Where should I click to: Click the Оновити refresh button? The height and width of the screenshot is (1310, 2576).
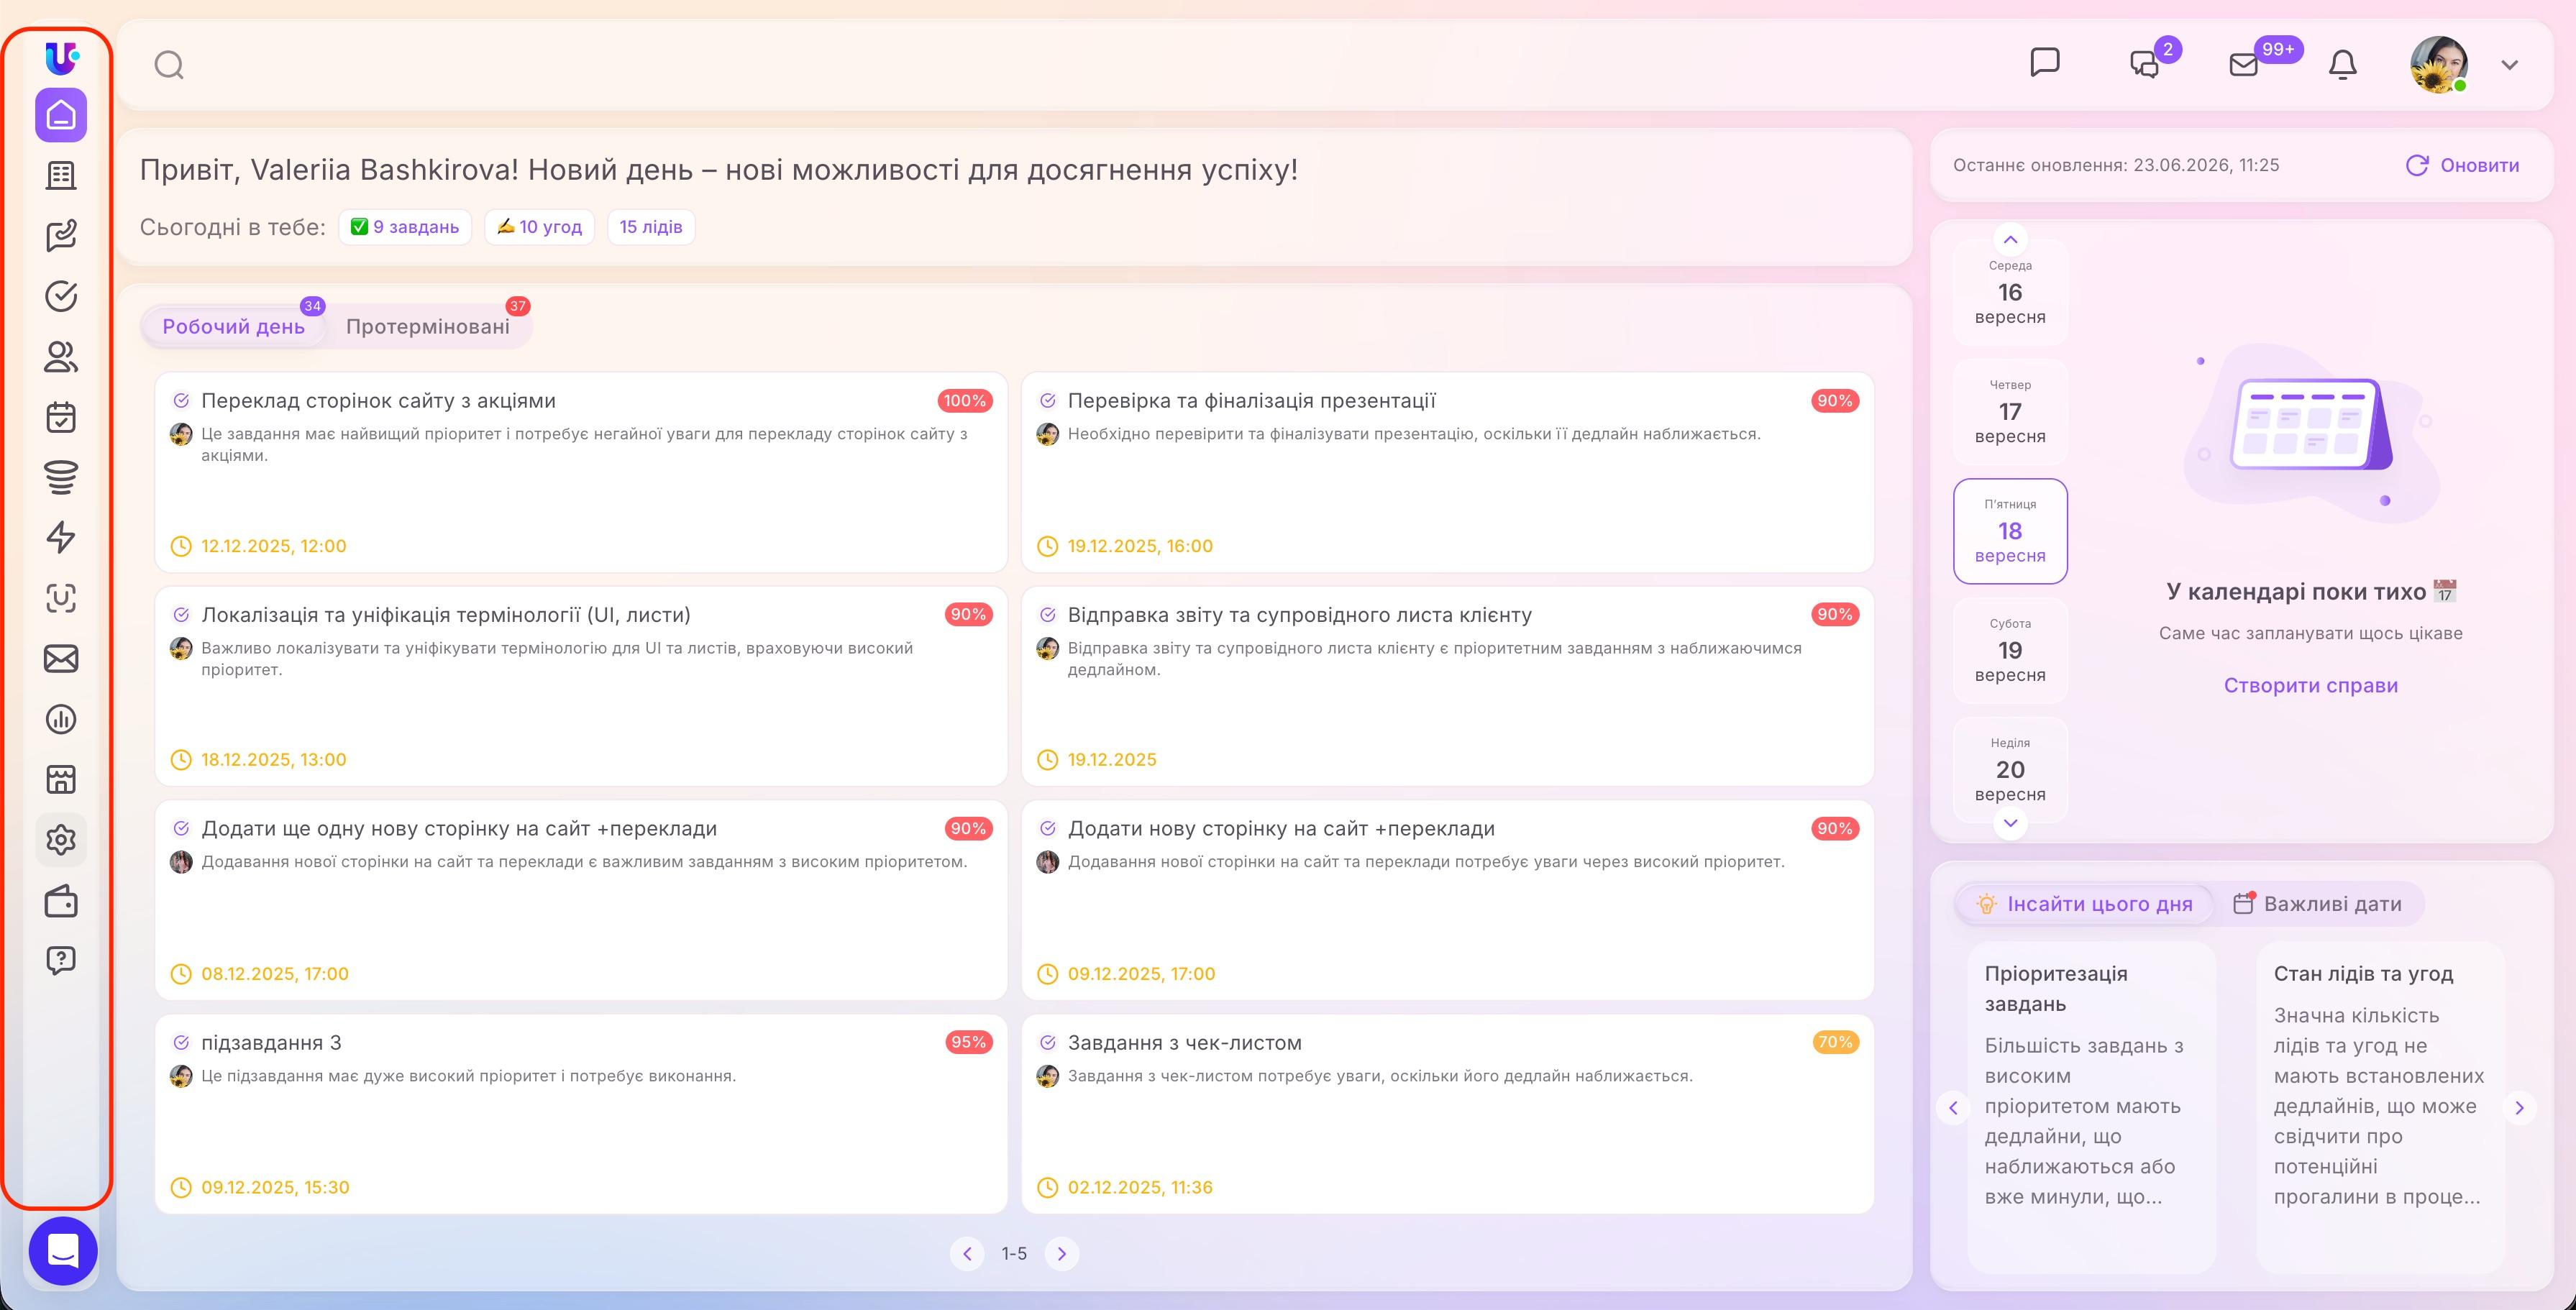(x=2462, y=166)
